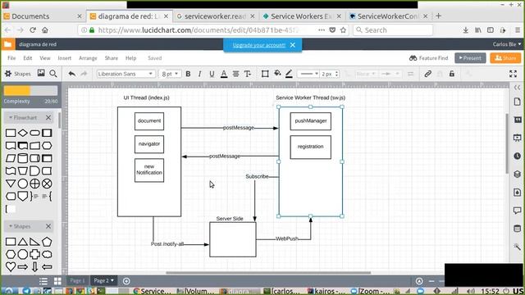
Task: Open the Help menu
Action: pyautogui.click(x=130, y=58)
